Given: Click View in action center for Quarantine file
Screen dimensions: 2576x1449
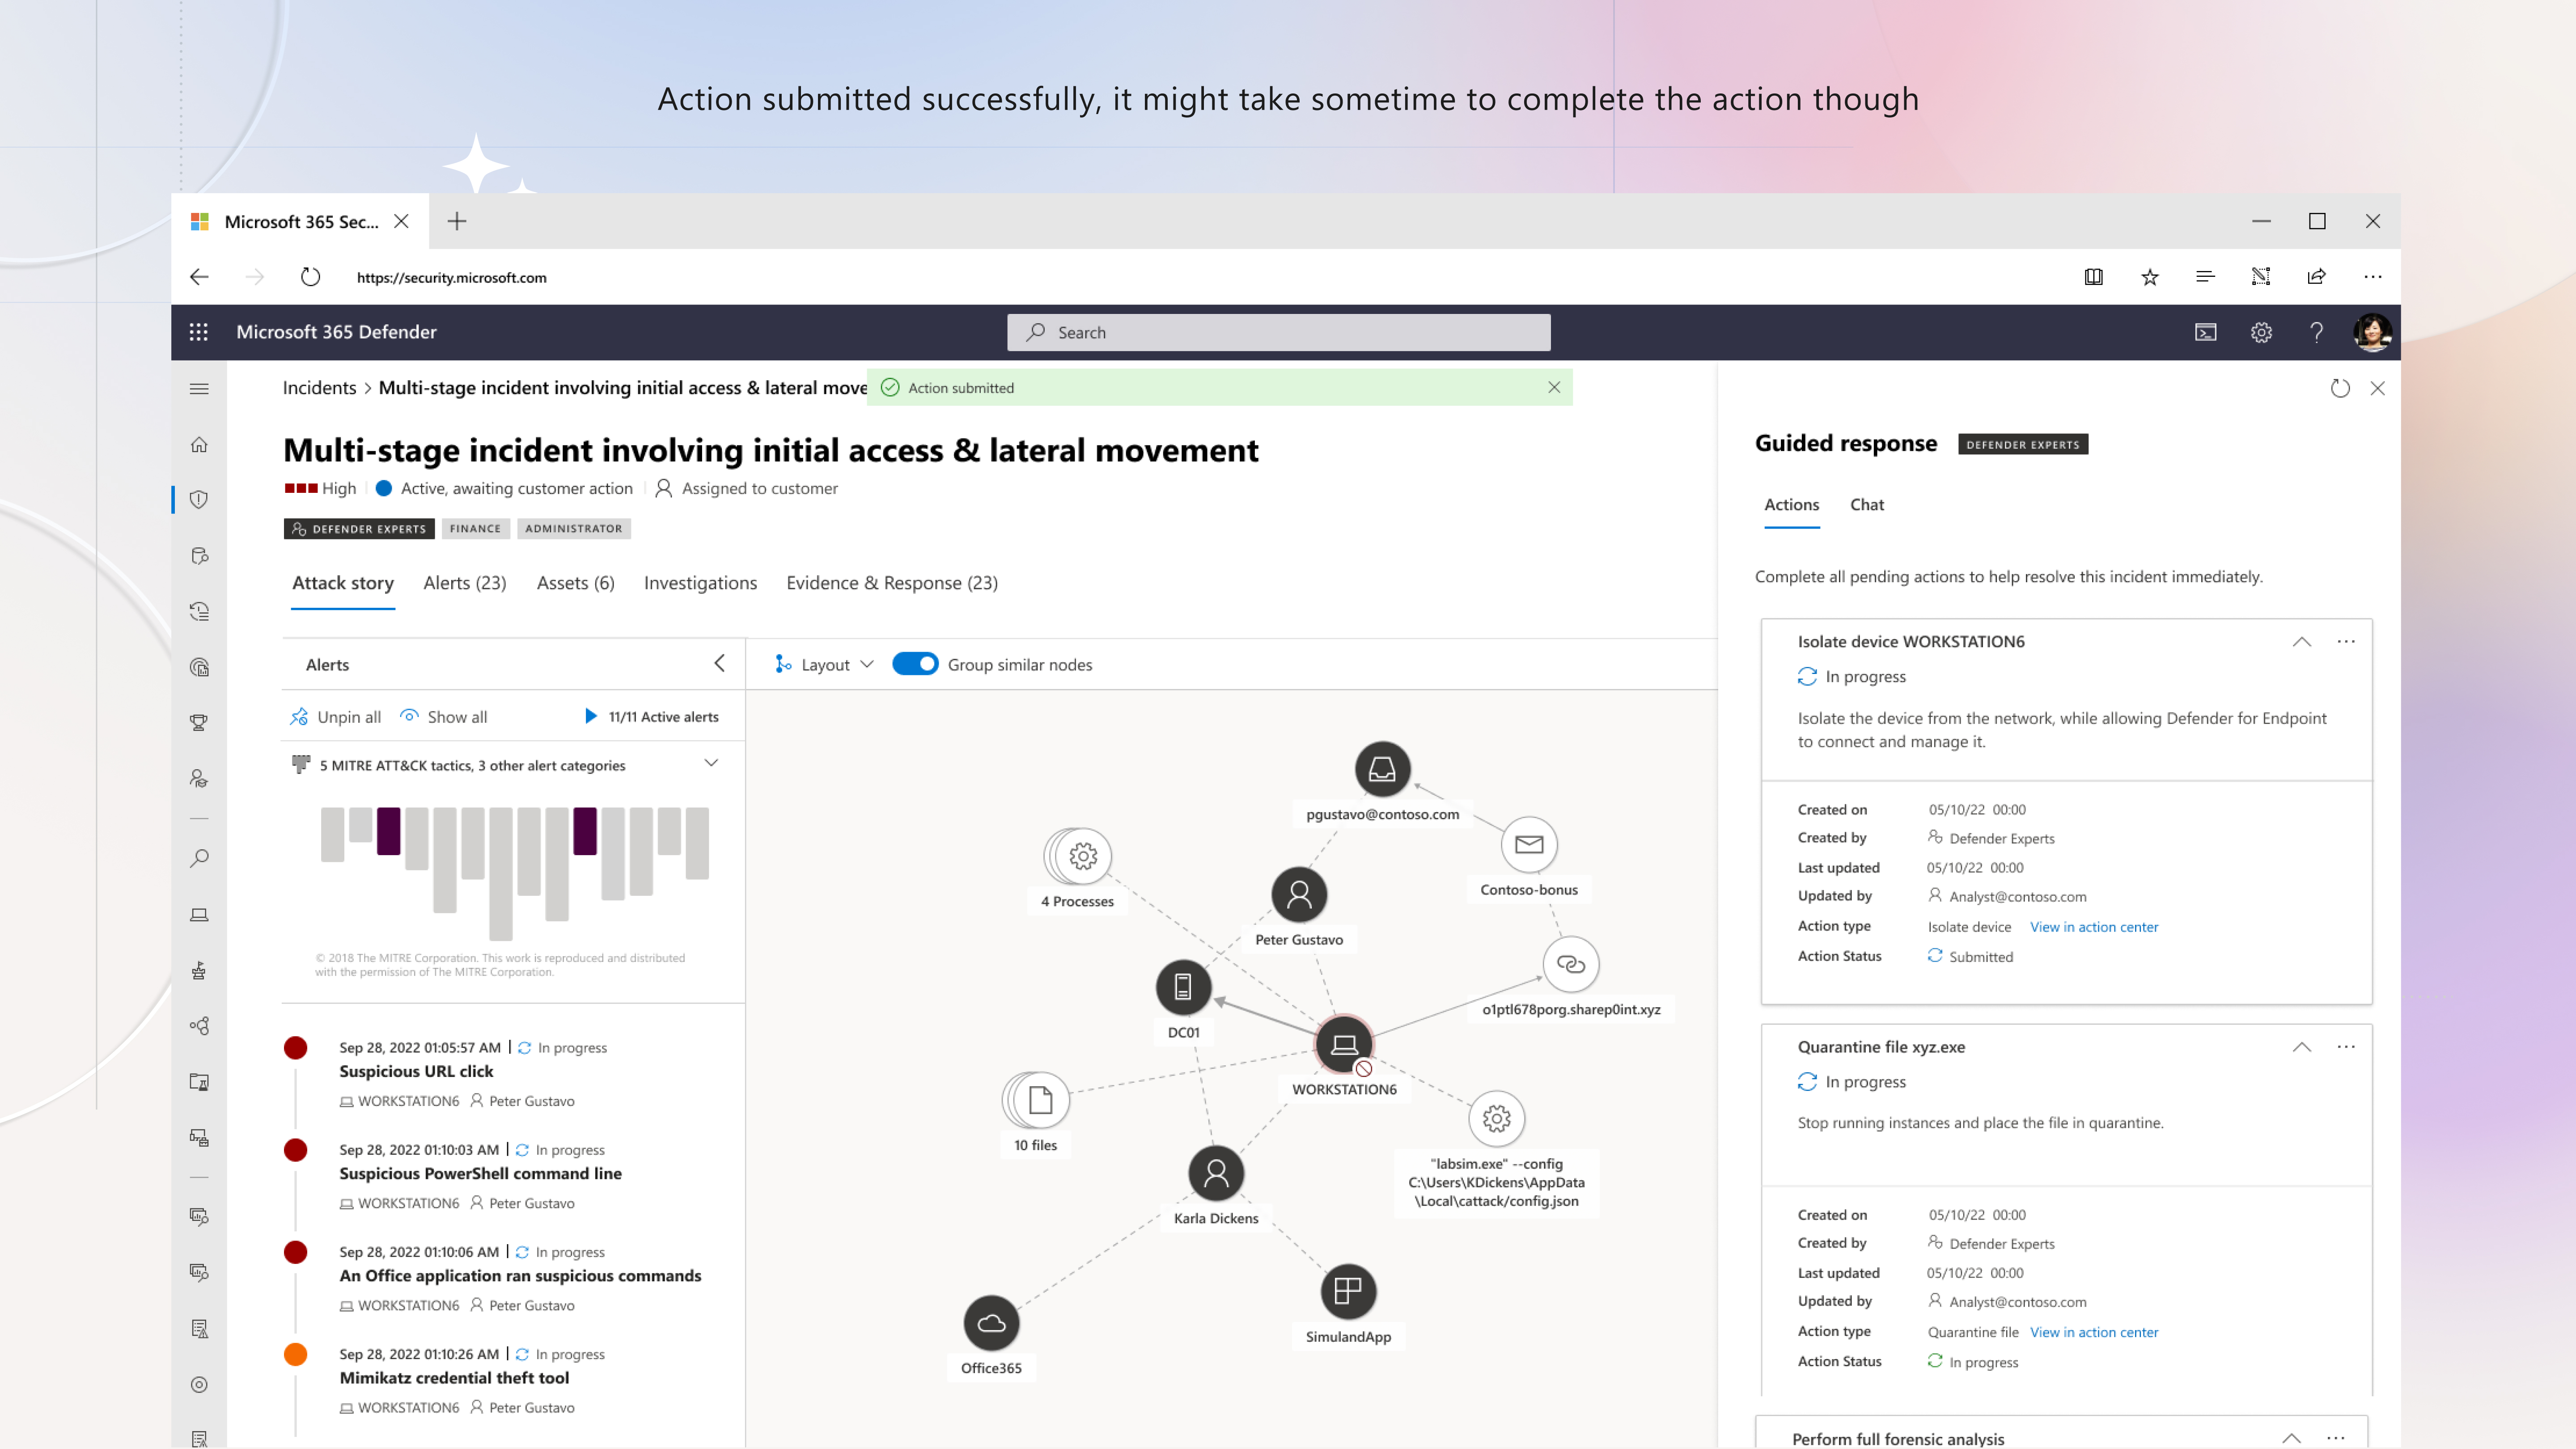Looking at the screenshot, I should (x=2094, y=1332).
